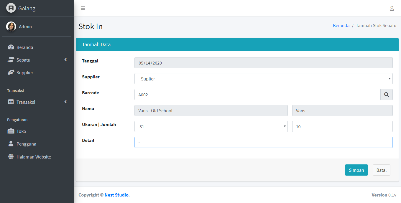The width and height of the screenshot is (401, 203).
Task: Click the Simpan button
Action: pyautogui.click(x=356, y=170)
